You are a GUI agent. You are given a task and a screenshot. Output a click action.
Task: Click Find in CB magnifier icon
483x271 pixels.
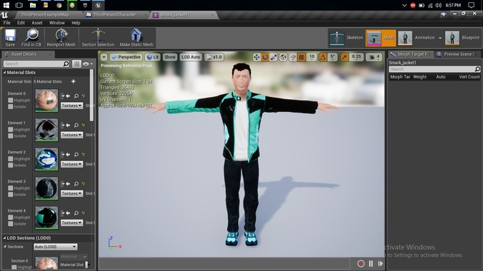tap(31, 35)
